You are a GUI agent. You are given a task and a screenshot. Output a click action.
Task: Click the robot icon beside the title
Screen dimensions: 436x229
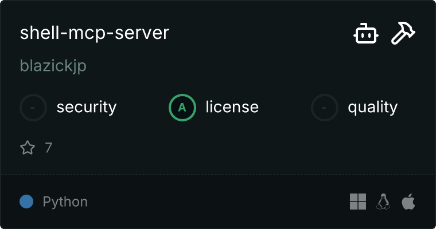coord(365,34)
